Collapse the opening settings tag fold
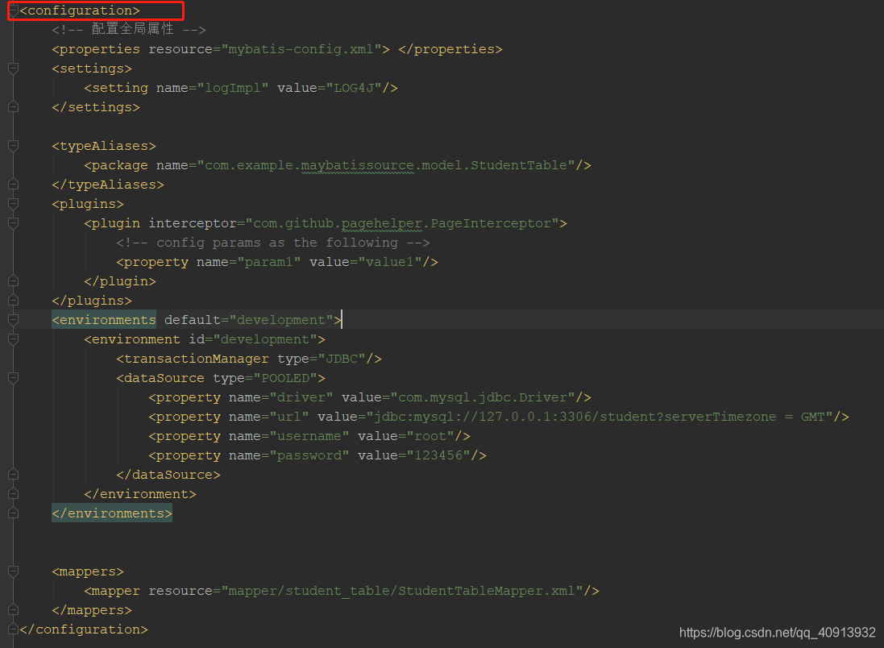Viewport: 884px width, 648px height. click(x=14, y=69)
